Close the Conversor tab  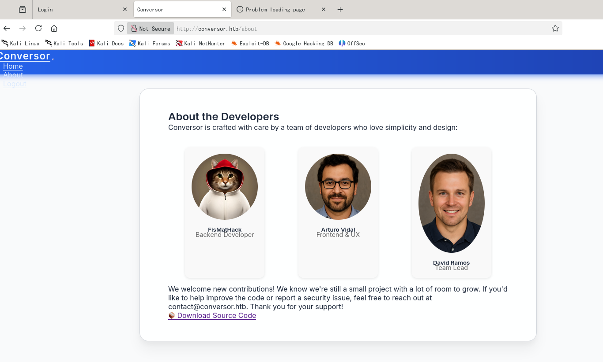pyautogui.click(x=224, y=10)
